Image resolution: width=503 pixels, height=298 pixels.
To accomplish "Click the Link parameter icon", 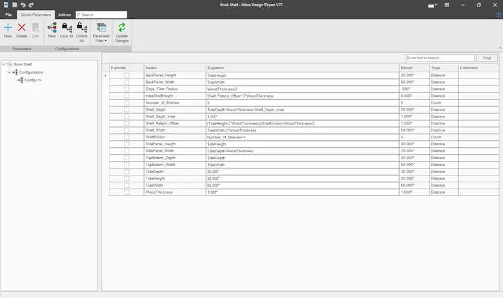I will (36, 28).
